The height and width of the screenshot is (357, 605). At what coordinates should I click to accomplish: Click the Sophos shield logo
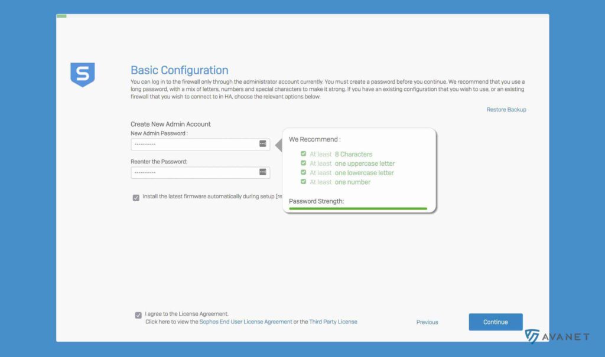(x=83, y=74)
